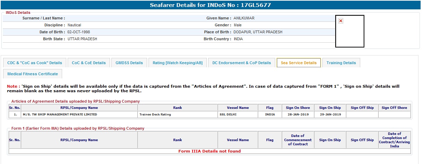Click the Sign Off Ship column header in Articles table
This screenshot has height=164, width=431.
(x=362, y=107)
